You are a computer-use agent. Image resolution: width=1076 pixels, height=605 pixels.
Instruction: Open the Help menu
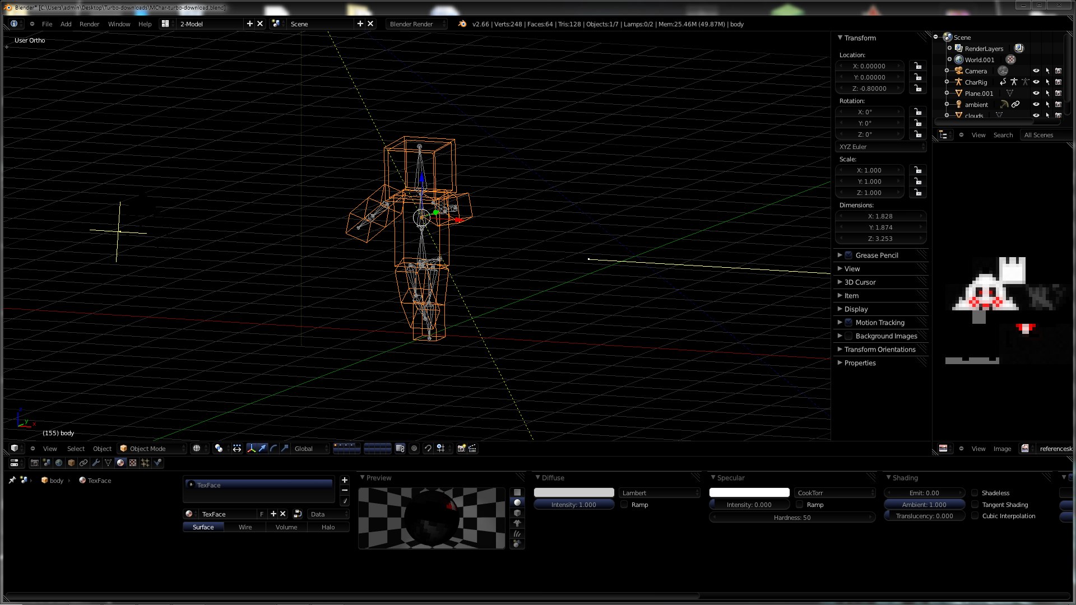click(145, 24)
